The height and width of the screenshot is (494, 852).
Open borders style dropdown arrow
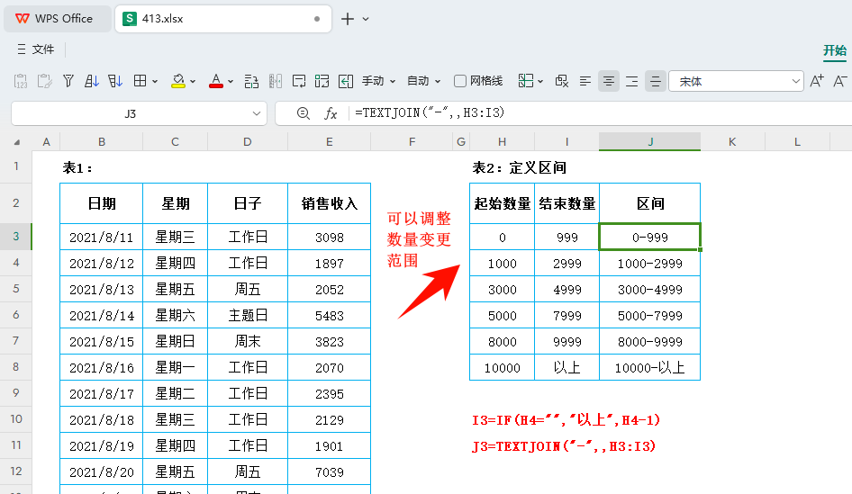pos(155,81)
